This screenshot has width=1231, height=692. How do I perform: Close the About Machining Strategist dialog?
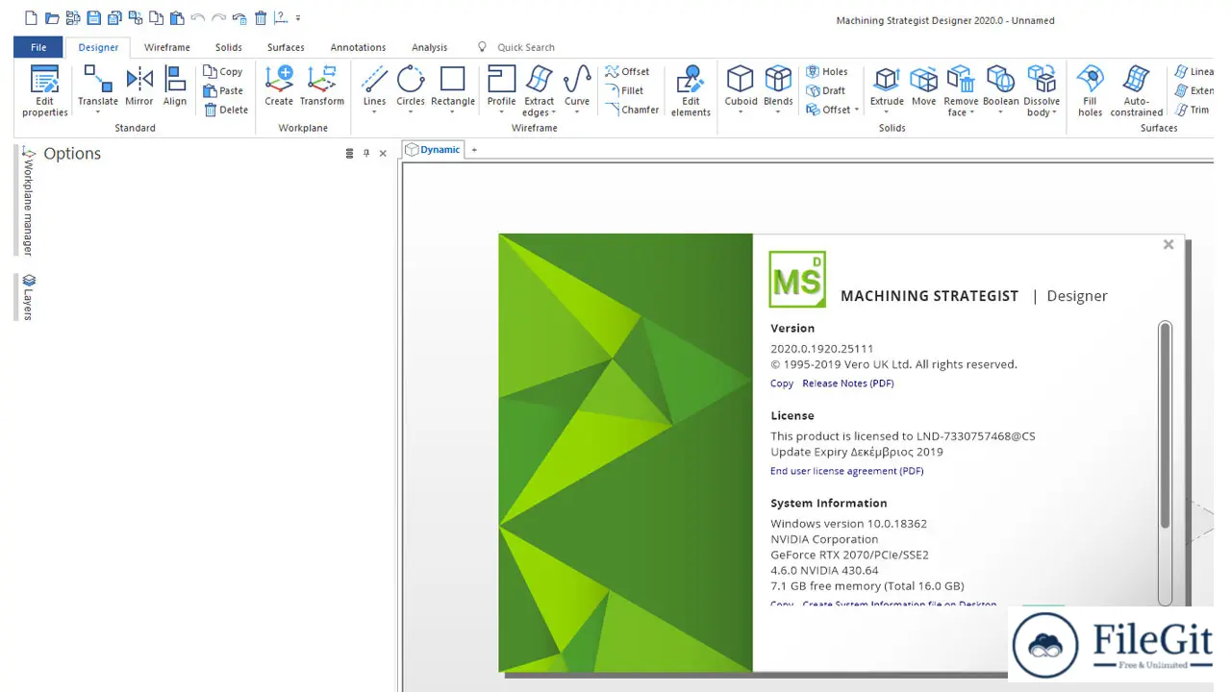coord(1168,244)
